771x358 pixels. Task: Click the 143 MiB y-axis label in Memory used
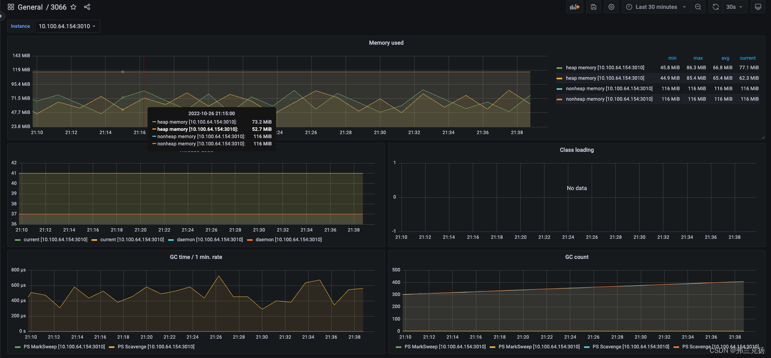(x=21, y=56)
